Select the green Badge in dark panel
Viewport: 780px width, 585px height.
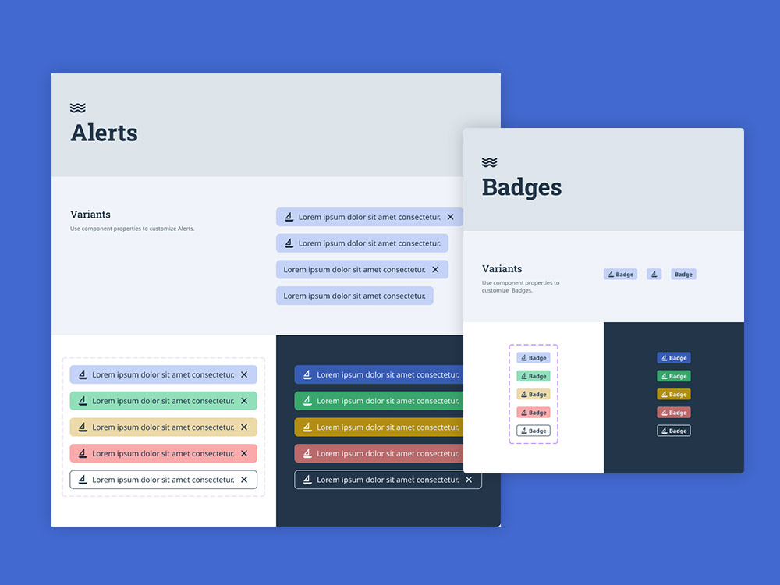[674, 376]
